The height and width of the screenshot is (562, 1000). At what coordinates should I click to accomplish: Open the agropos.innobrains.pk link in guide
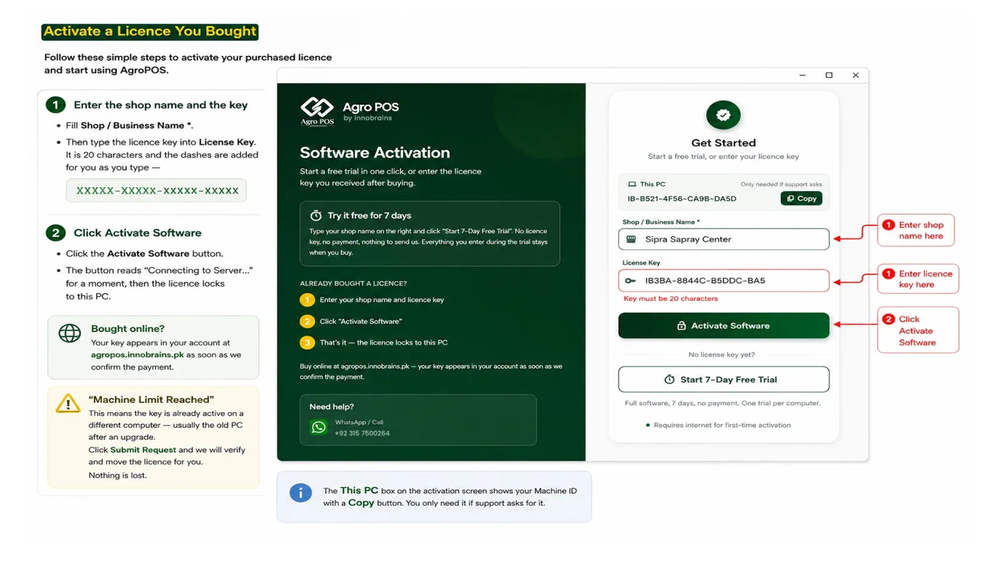tap(137, 355)
